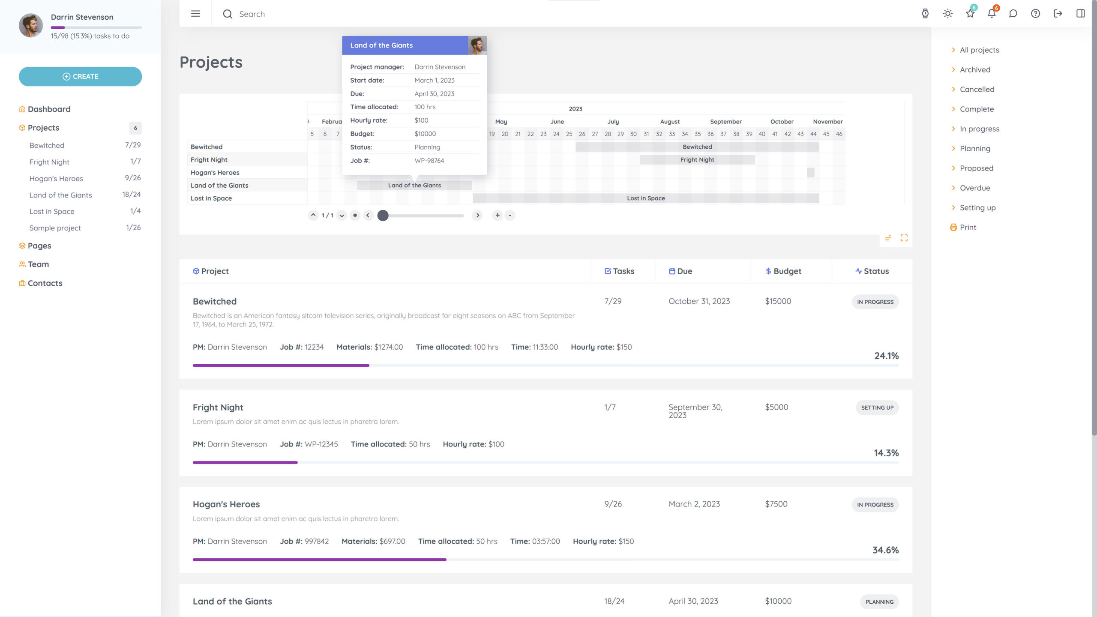Toggle the hamburger menu beside Search

coord(195,13)
